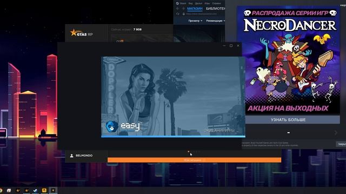Open the File Explorer taskbar icon

[x=9, y=190]
